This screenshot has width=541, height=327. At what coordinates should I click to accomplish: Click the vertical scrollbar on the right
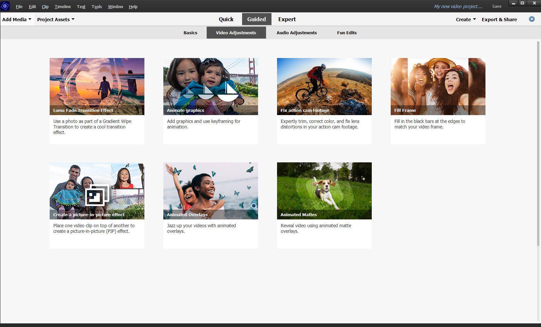(x=538, y=143)
